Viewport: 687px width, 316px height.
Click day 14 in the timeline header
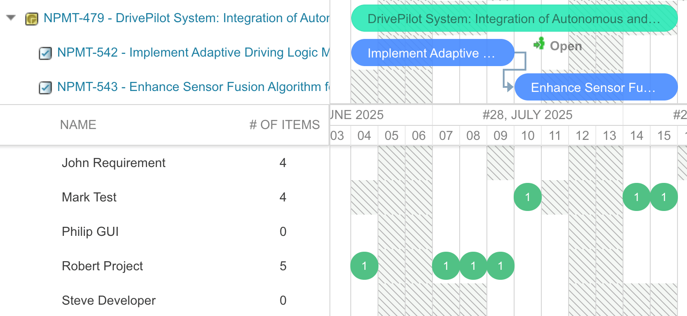tap(637, 136)
